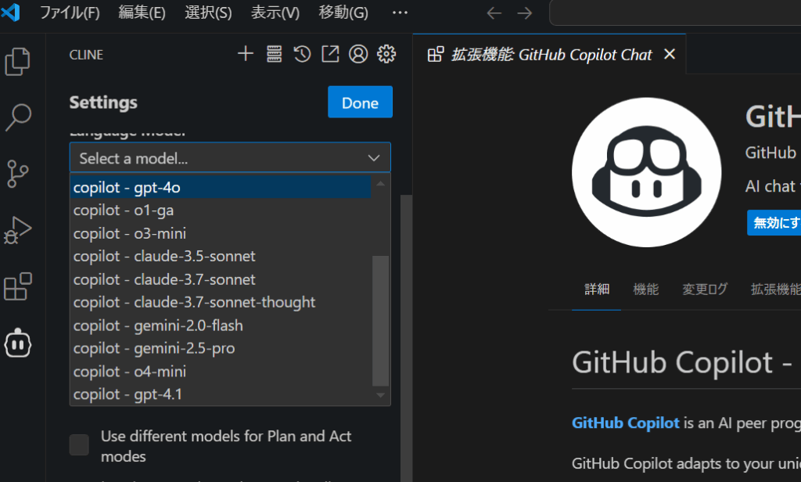The width and height of the screenshot is (801, 482).
Task: Open the Explorer view in activity bar
Action: point(17,61)
